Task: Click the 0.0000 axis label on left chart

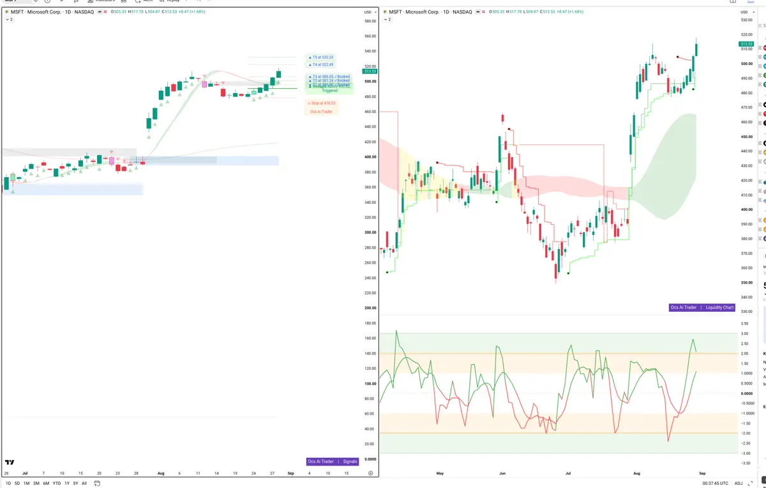Action: 370,459
